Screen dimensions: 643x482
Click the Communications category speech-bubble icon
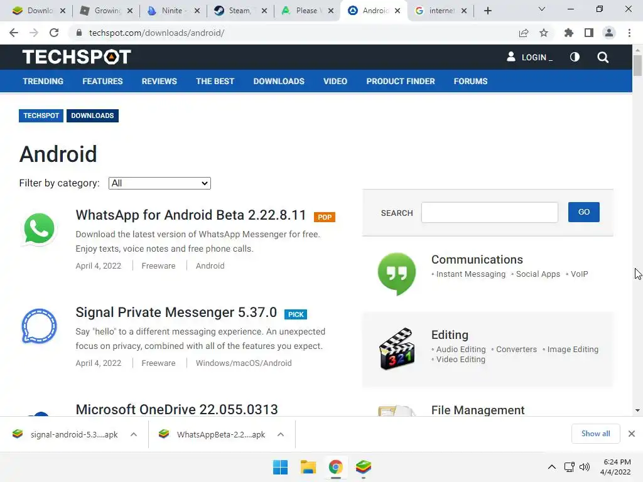(397, 274)
